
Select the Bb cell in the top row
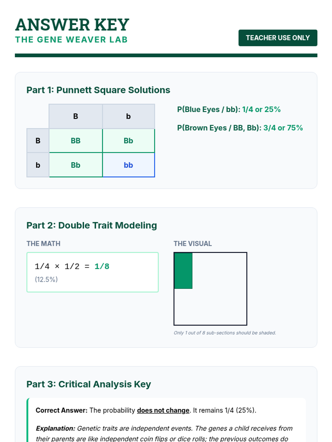[x=128, y=141]
